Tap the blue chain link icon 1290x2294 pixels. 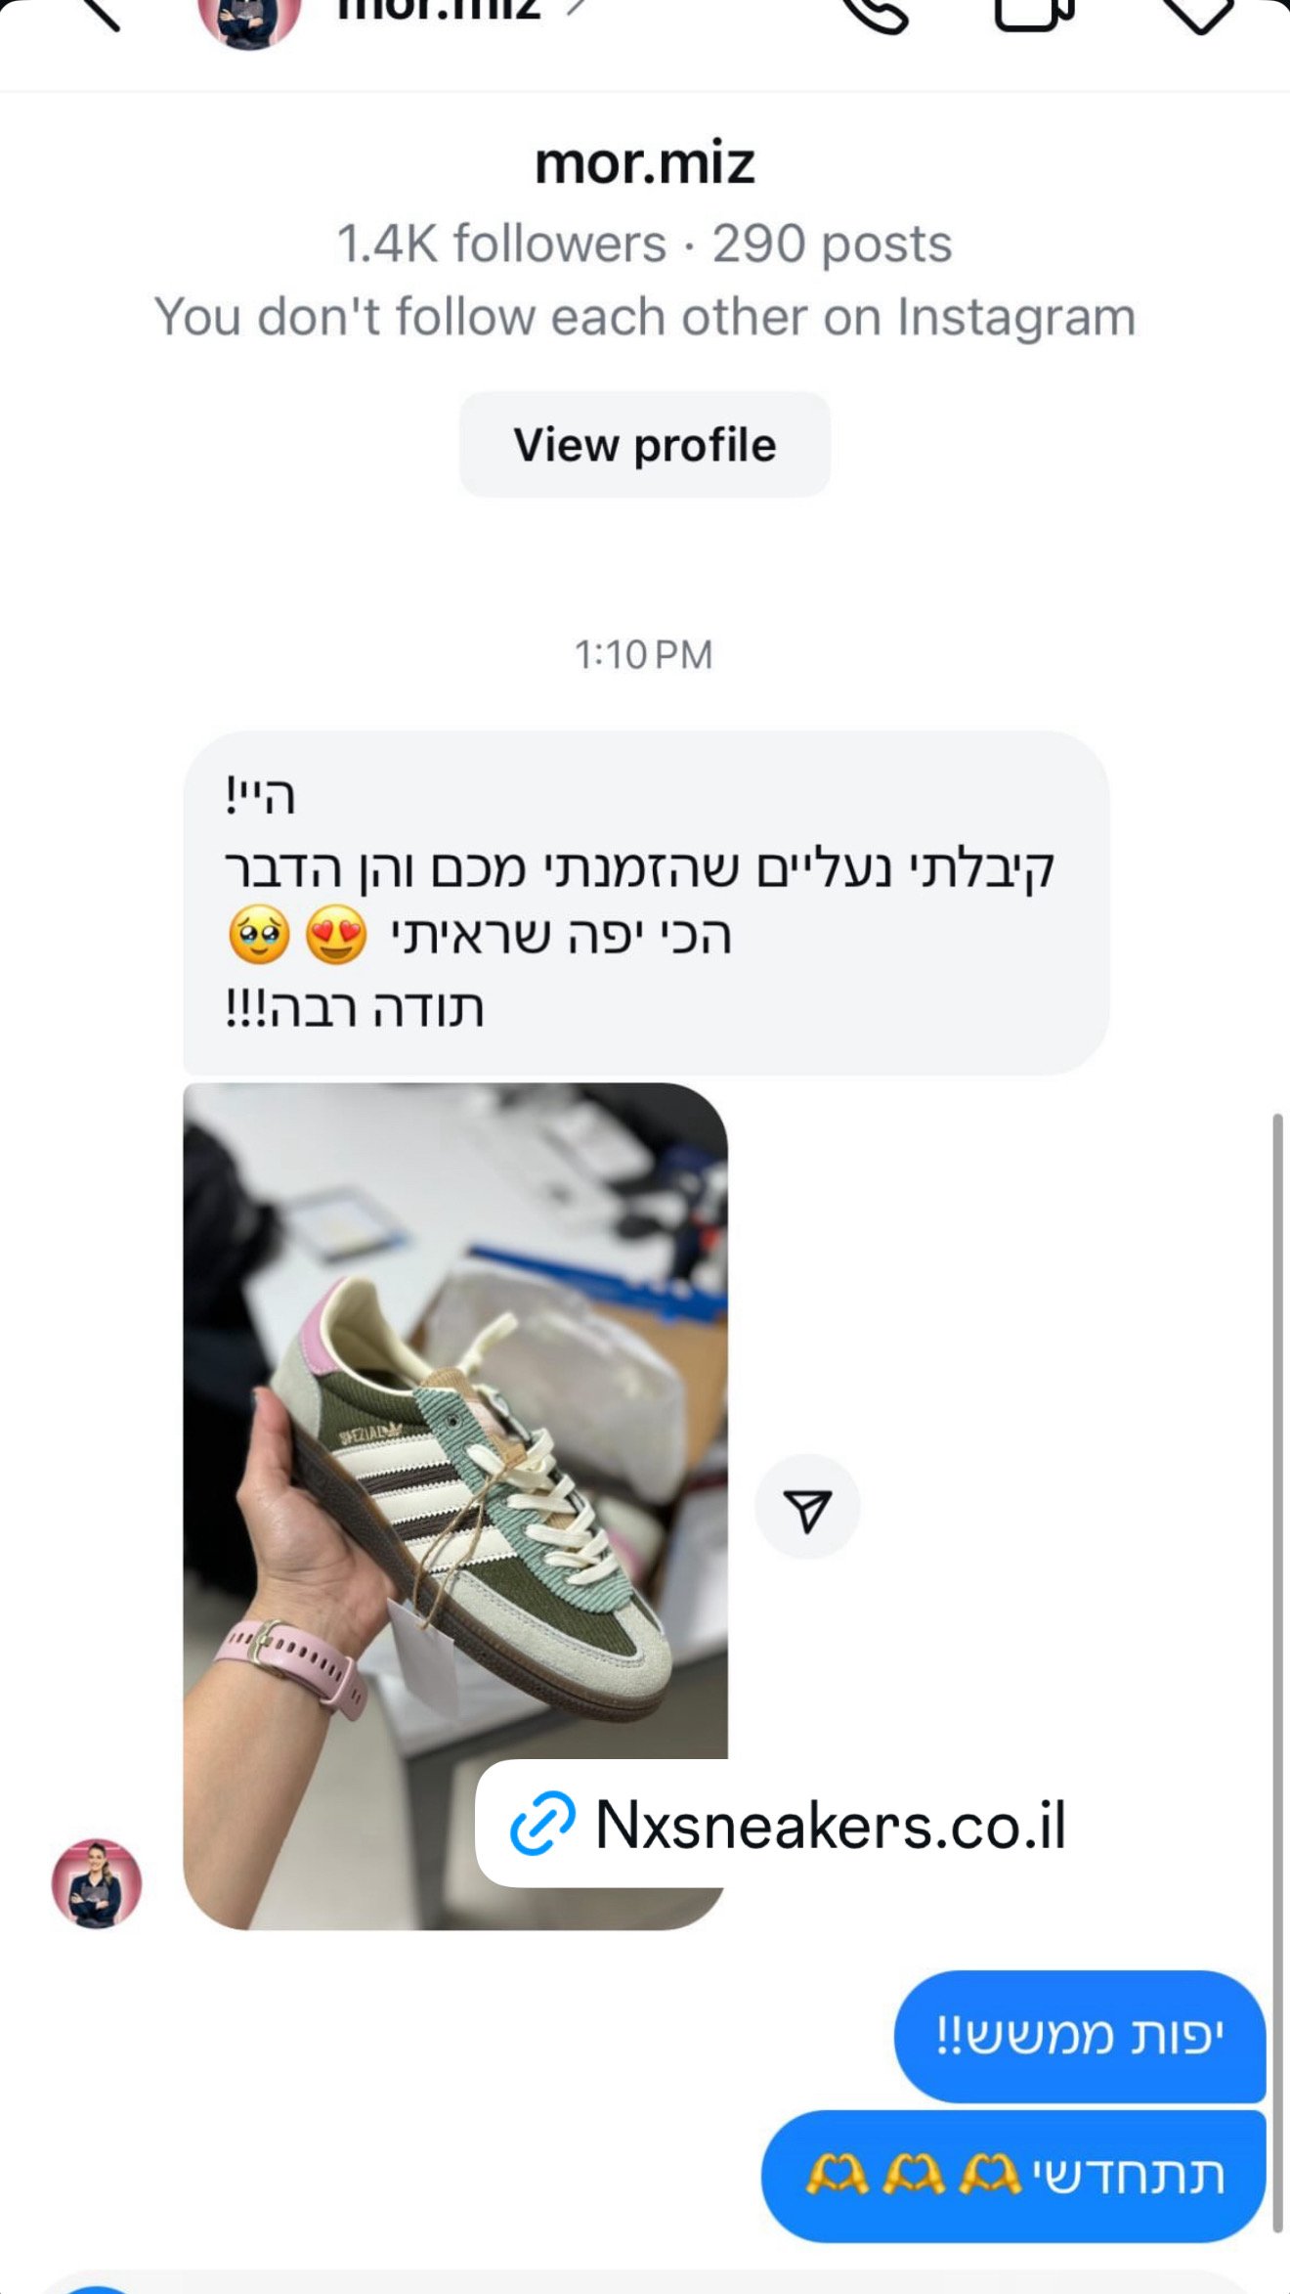(541, 1824)
